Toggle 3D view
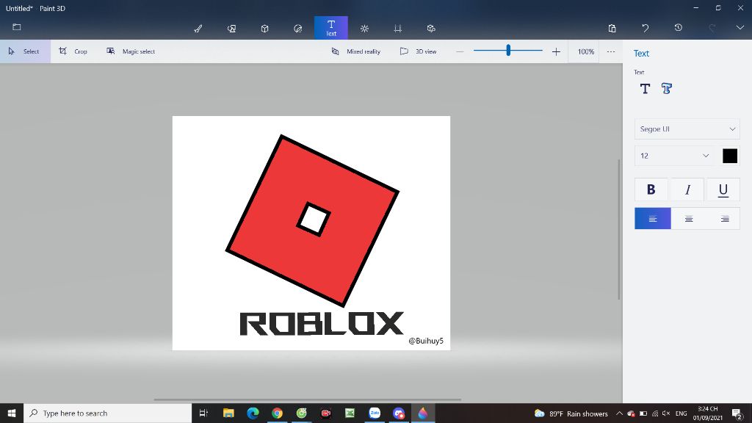752x423 pixels. pyautogui.click(x=418, y=51)
